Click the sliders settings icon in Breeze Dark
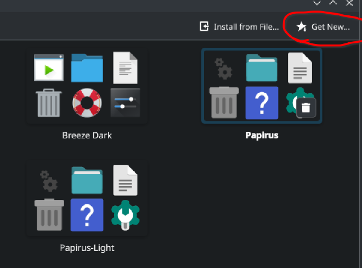This screenshot has height=268, width=362. [125, 102]
